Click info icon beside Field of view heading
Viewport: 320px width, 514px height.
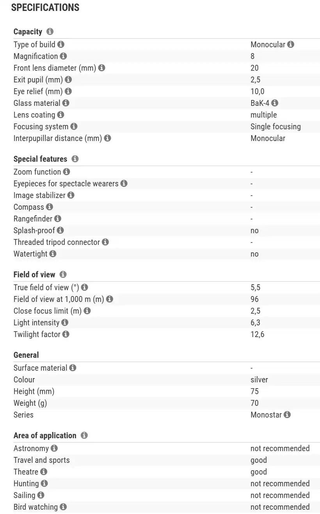[63, 275]
